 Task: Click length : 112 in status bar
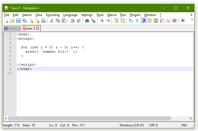(11, 125)
